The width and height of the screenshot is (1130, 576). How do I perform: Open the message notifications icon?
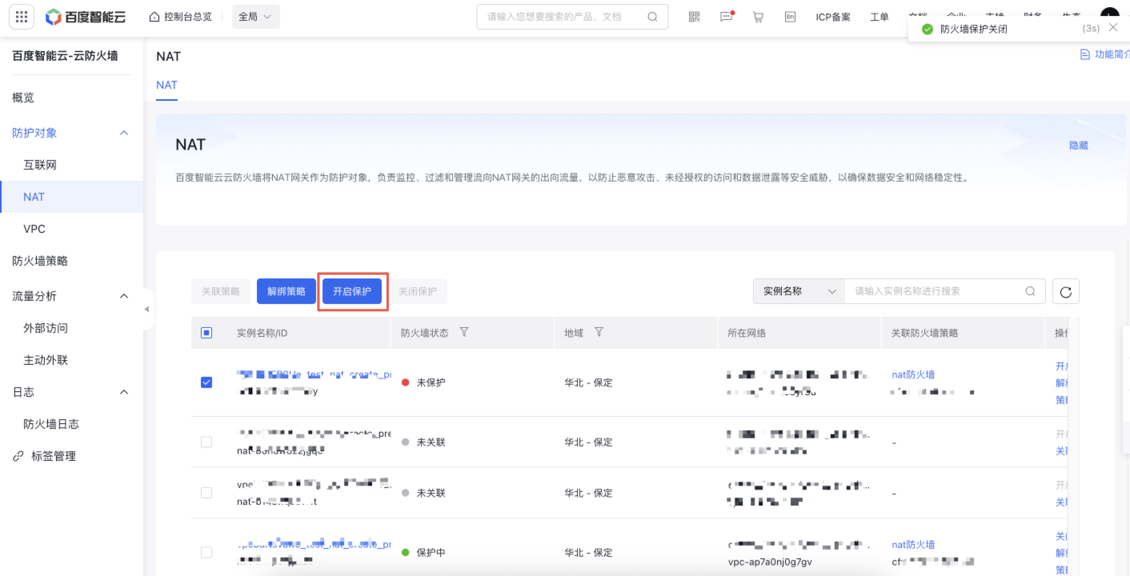(x=726, y=17)
